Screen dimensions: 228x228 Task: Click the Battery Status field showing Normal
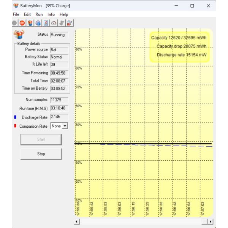[x=59, y=57]
